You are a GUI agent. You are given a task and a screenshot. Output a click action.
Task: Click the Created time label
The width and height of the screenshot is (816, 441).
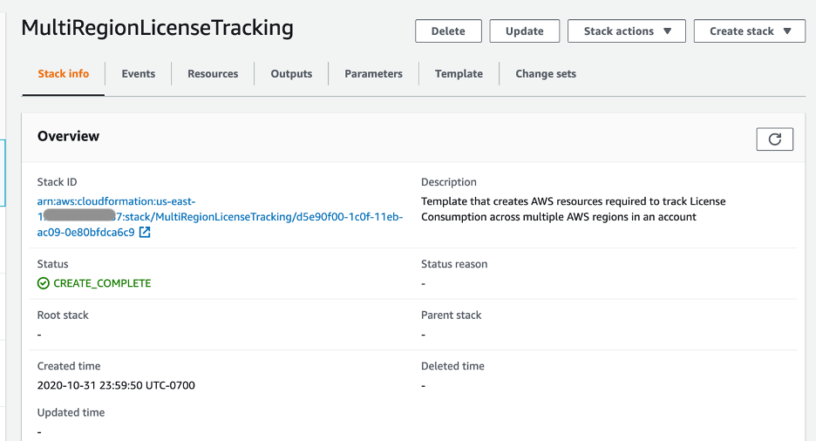click(69, 366)
